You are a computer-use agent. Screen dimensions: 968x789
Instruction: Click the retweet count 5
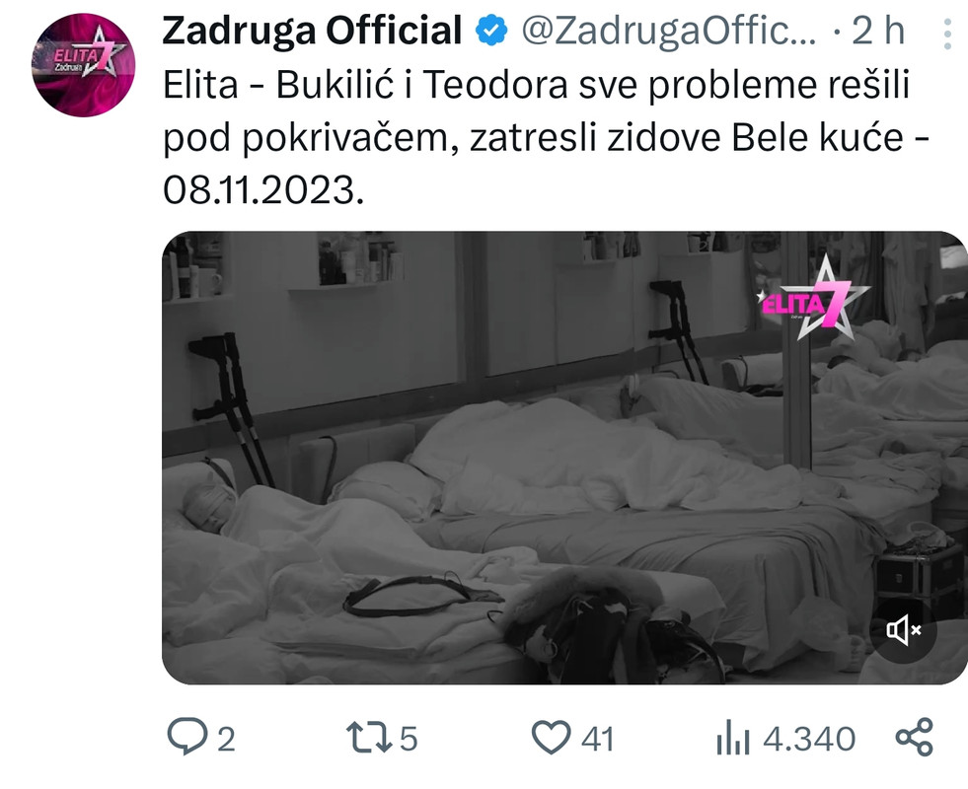[409, 739]
